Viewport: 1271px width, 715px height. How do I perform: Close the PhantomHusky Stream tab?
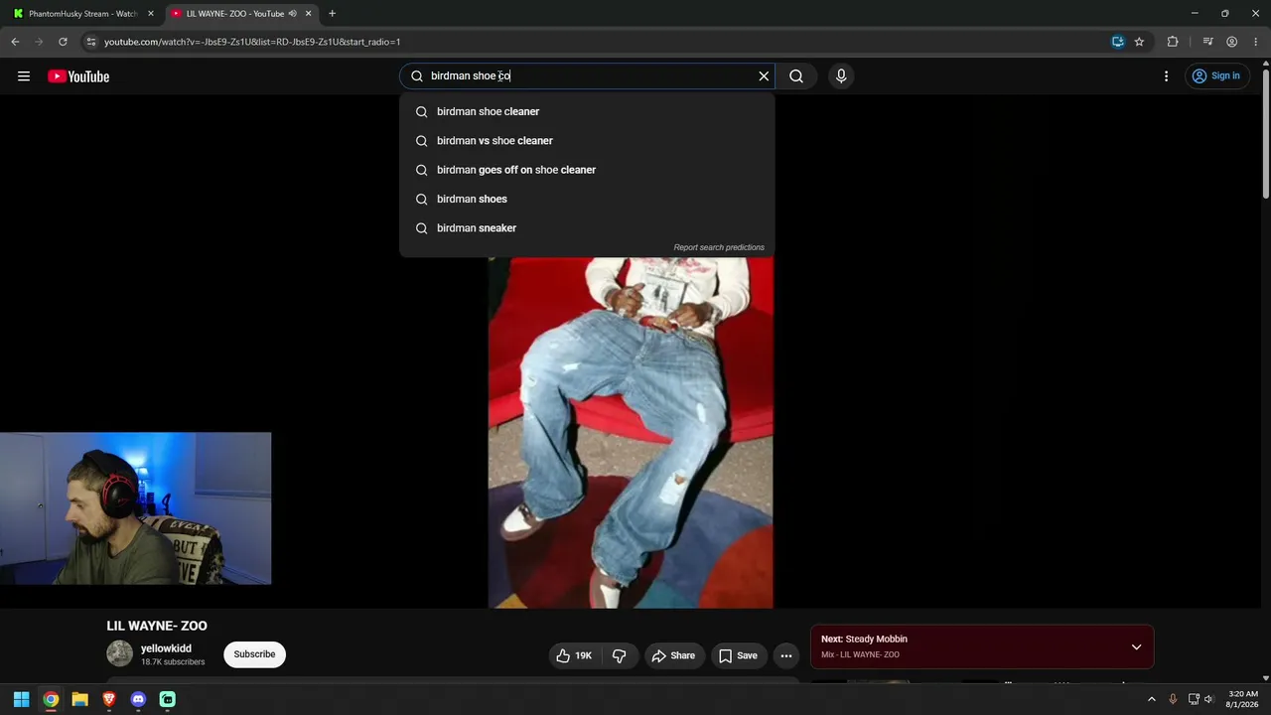coord(151,14)
